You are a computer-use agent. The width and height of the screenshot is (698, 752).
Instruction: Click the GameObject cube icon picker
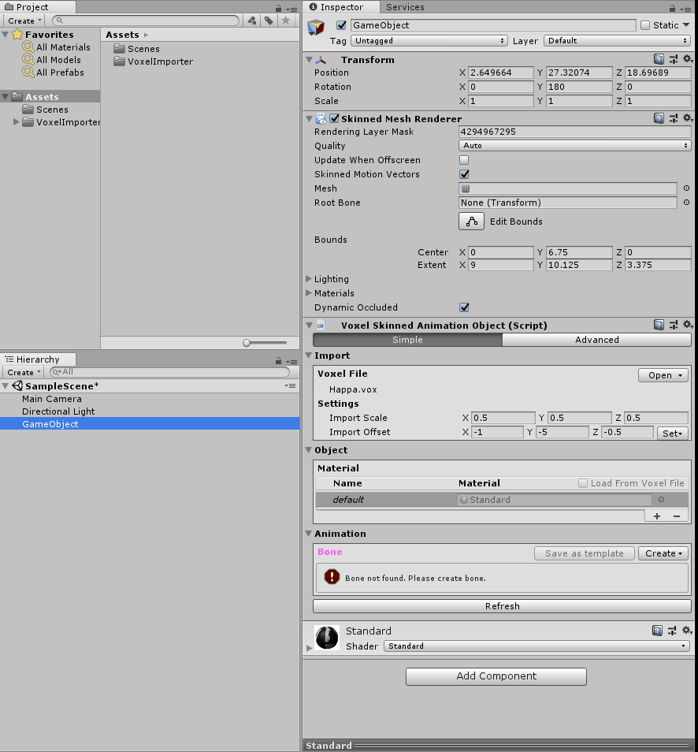click(316, 28)
